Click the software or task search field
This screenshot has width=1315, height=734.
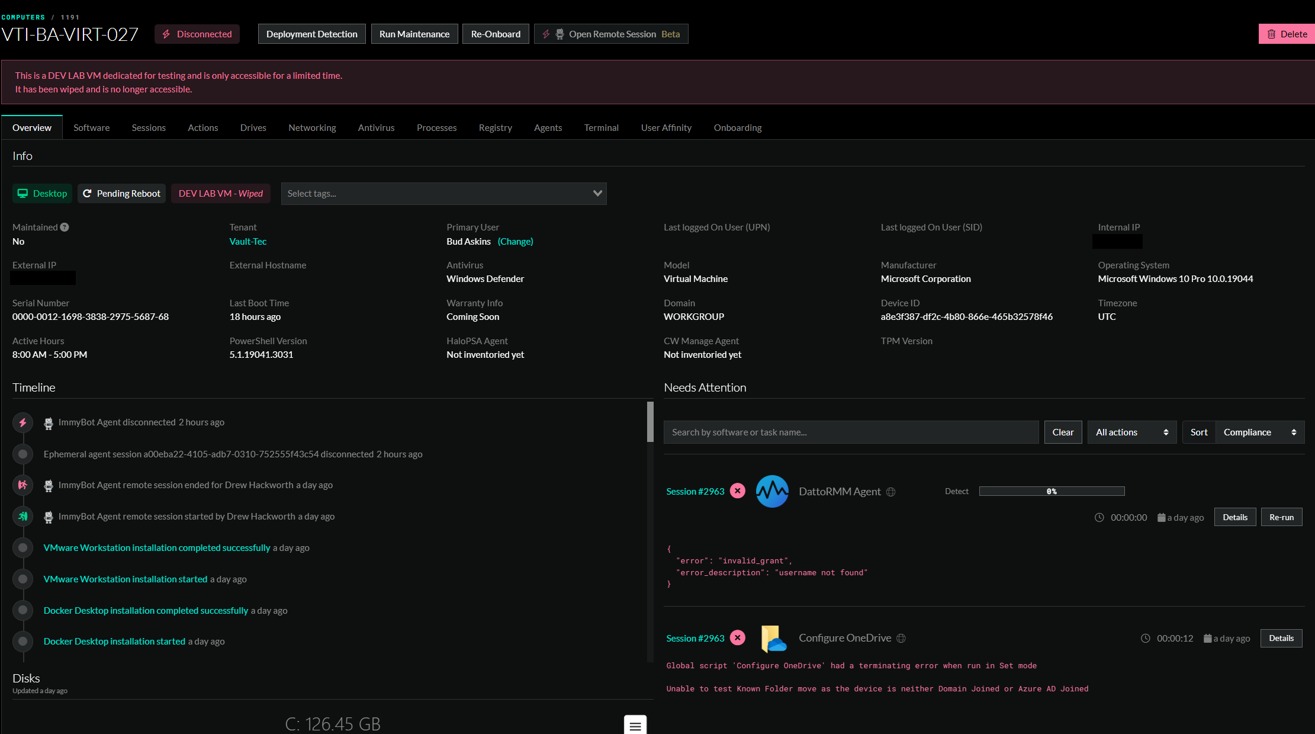pos(851,432)
